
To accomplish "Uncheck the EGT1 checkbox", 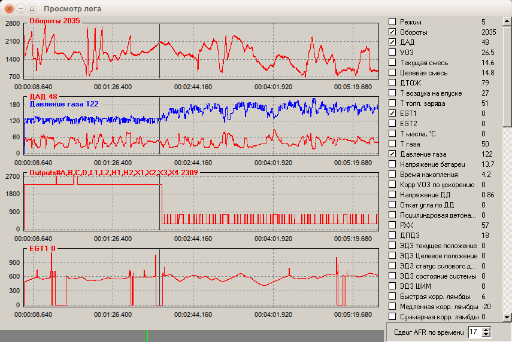I will click(x=392, y=113).
